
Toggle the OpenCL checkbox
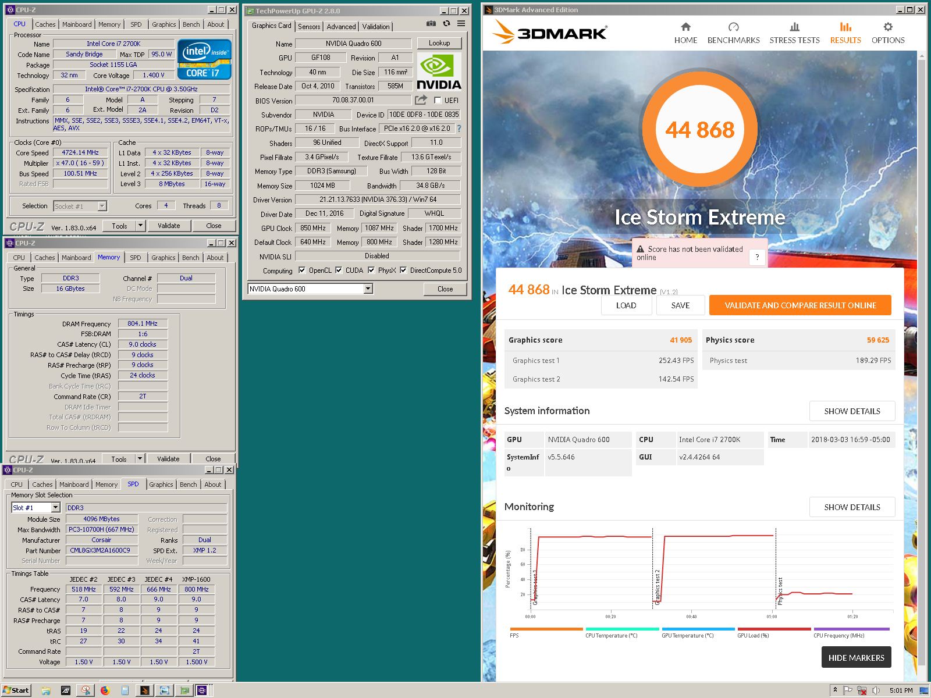pos(302,270)
